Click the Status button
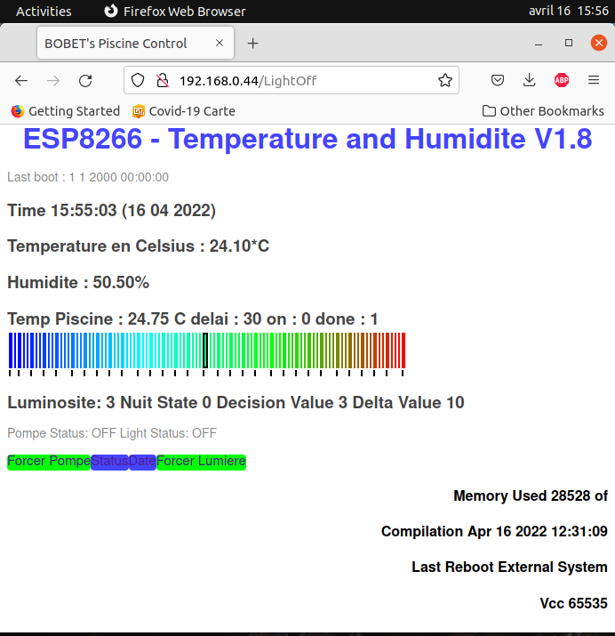Image resolution: width=615 pixels, height=636 pixels. pyautogui.click(x=109, y=462)
